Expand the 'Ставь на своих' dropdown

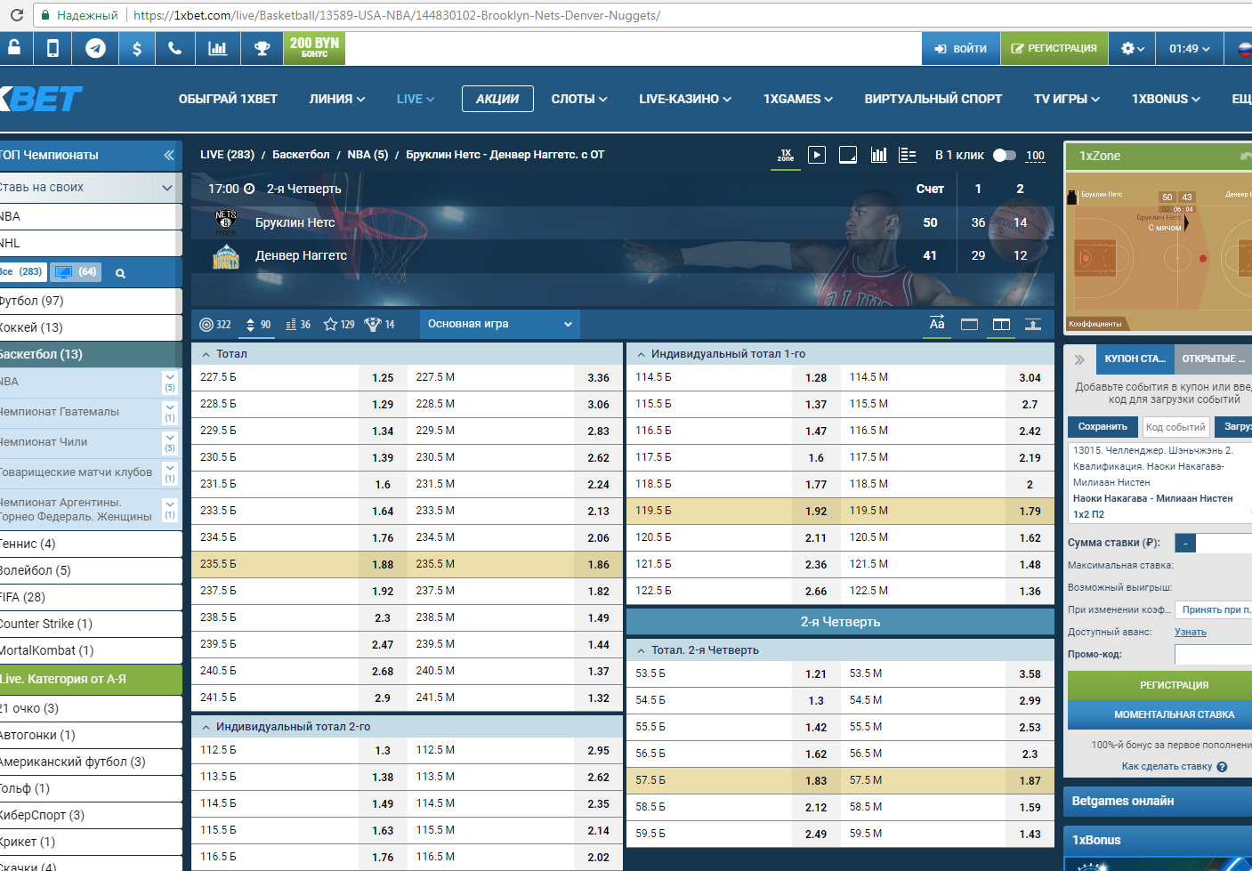pos(166,188)
